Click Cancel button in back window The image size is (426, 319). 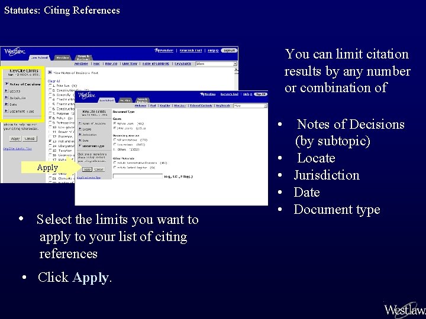point(30,139)
